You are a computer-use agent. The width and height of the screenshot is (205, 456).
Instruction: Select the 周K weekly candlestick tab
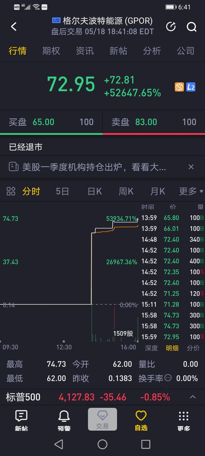tap(126, 191)
